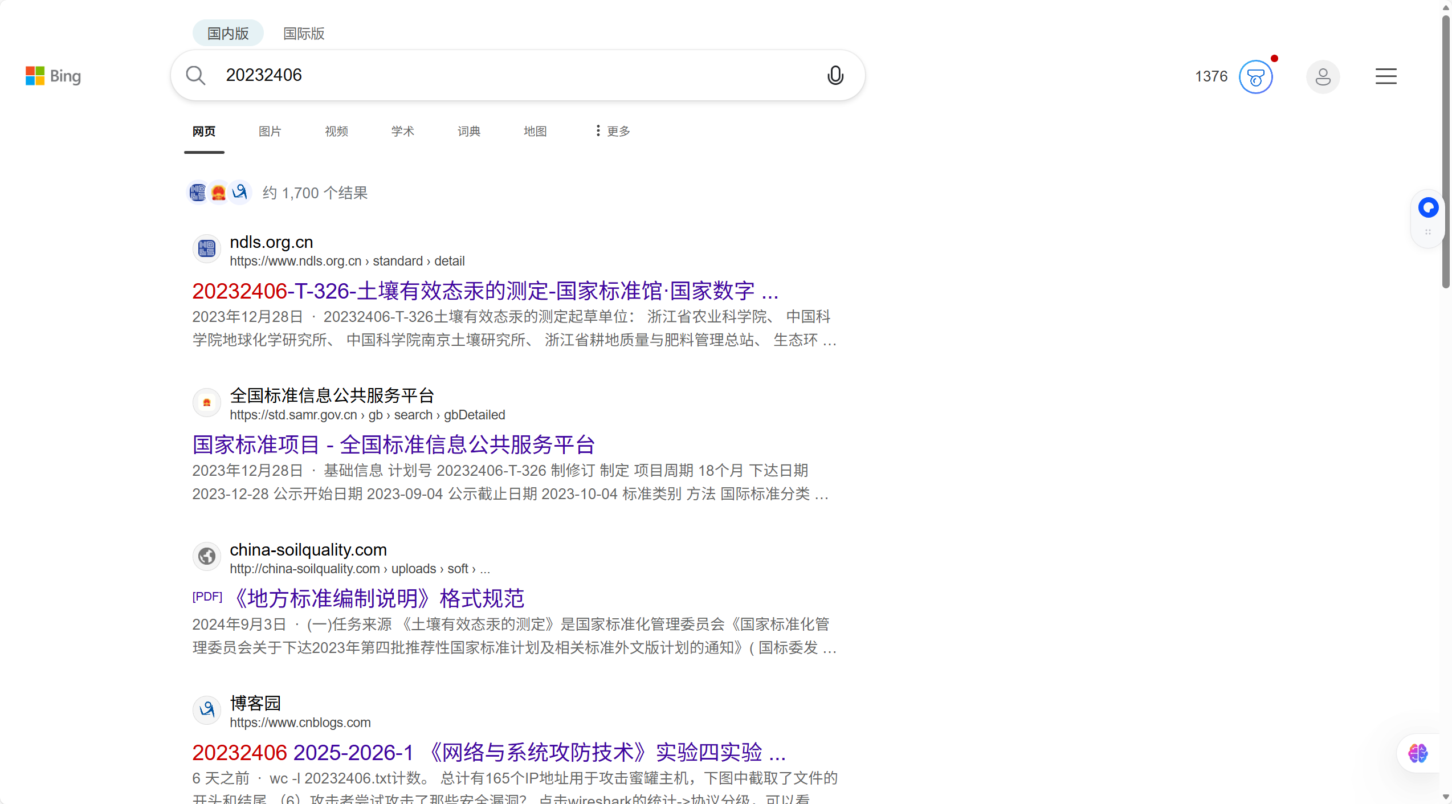1452x804 pixels.
Task: Open the hamburger menu at top right
Action: 1386,76
